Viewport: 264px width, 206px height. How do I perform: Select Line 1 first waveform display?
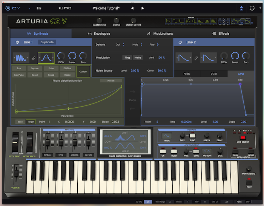pyautogui.click(x=21, y=58)
